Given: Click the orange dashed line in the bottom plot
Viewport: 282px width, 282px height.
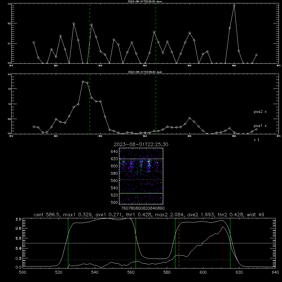Looking at the screenshot, I should tap(179, 243).
